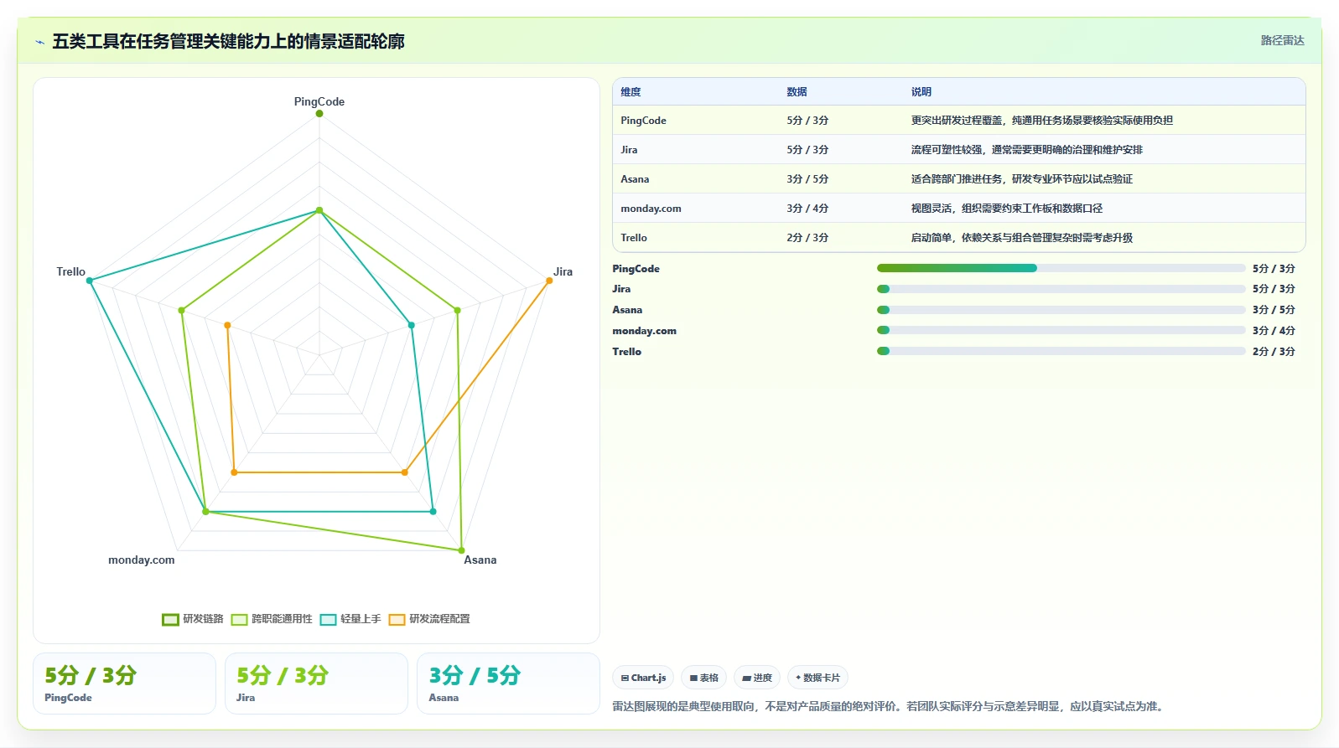The width and height of the screenshot is (1339, 748).
Task: Toggle the 跨职能通用性 legend series
Action: (272, 619)
